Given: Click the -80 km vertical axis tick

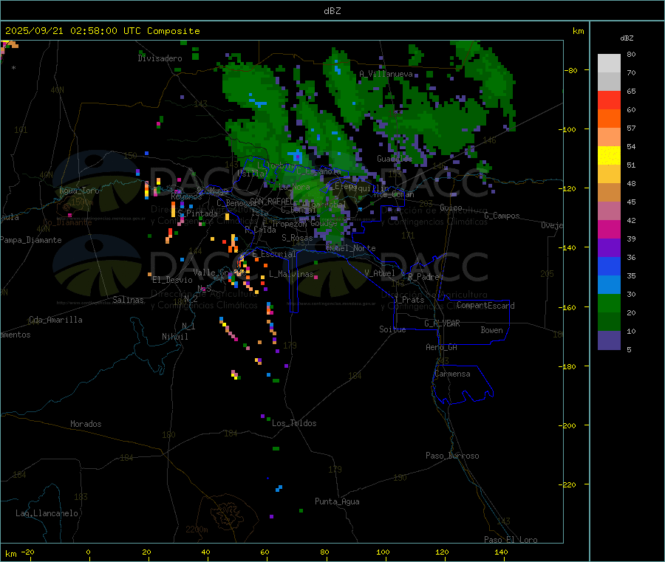Looking at the screenshot, I should pos(570,70).
